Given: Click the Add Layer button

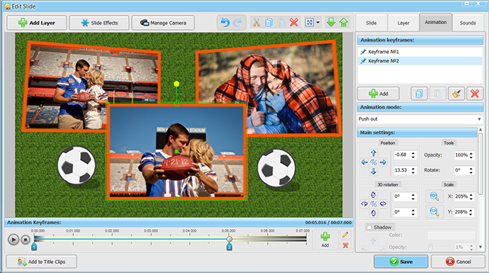Looking at the screenshot, I should pos(37,23).
